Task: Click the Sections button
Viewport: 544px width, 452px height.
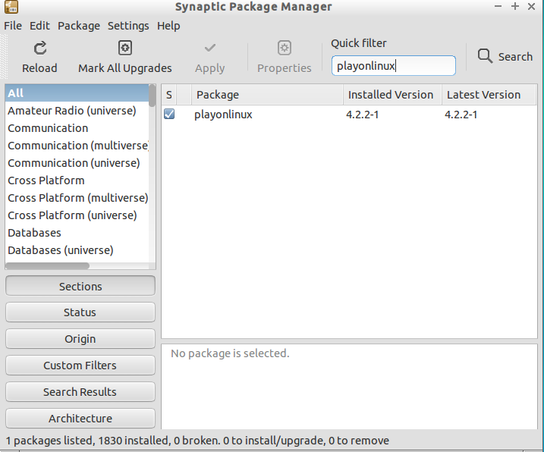Action: (80, 286)
